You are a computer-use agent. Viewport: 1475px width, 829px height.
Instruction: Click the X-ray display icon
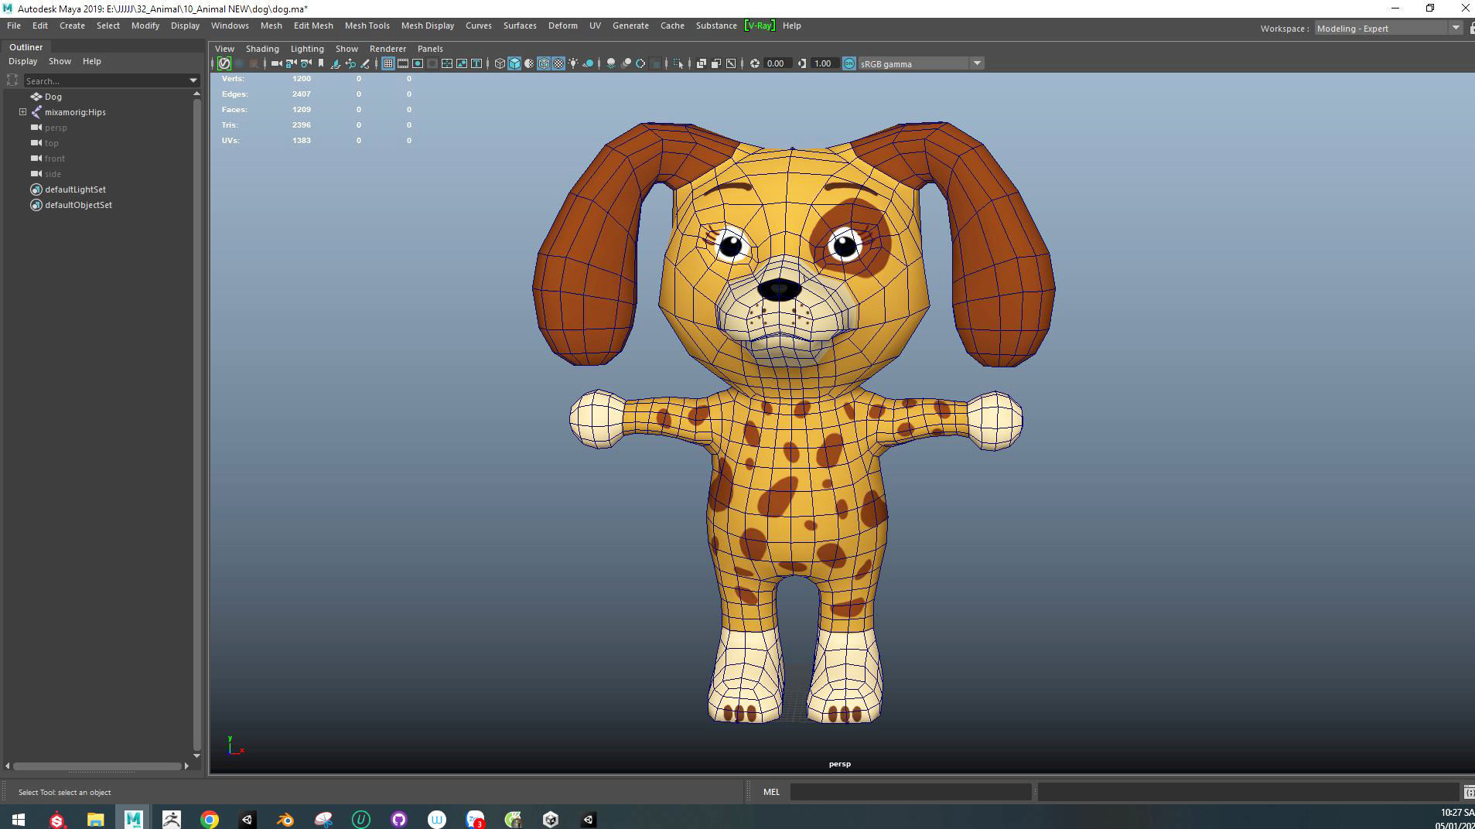coord(702,63)
